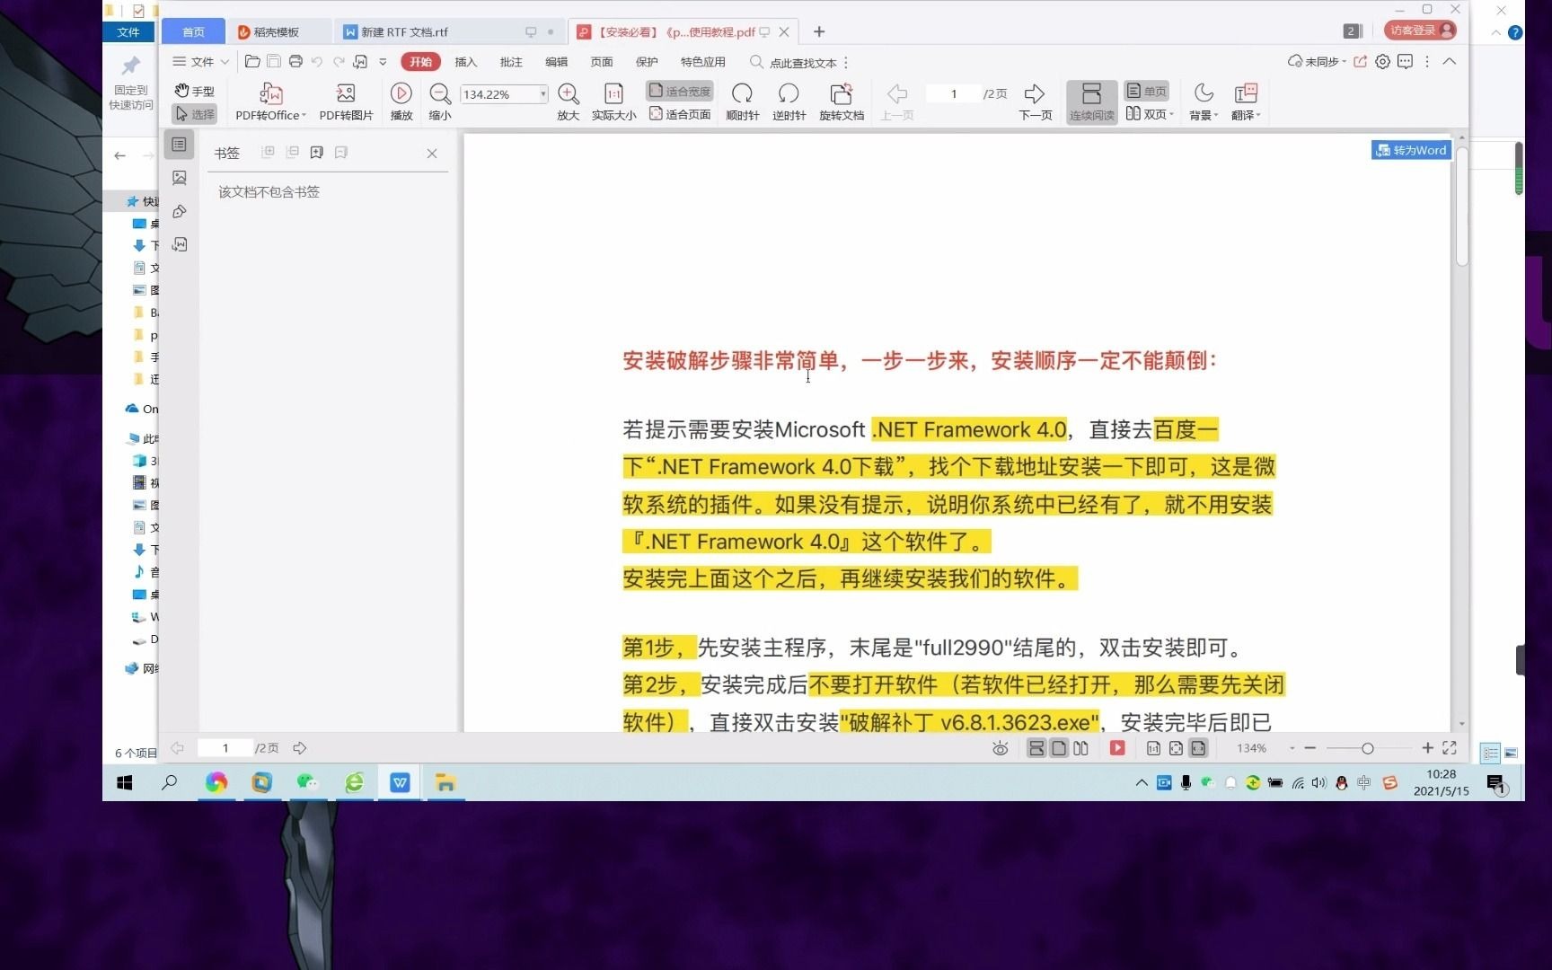
Task: Enter fullscreen via status bar icon
Action: pos(1450,748)
